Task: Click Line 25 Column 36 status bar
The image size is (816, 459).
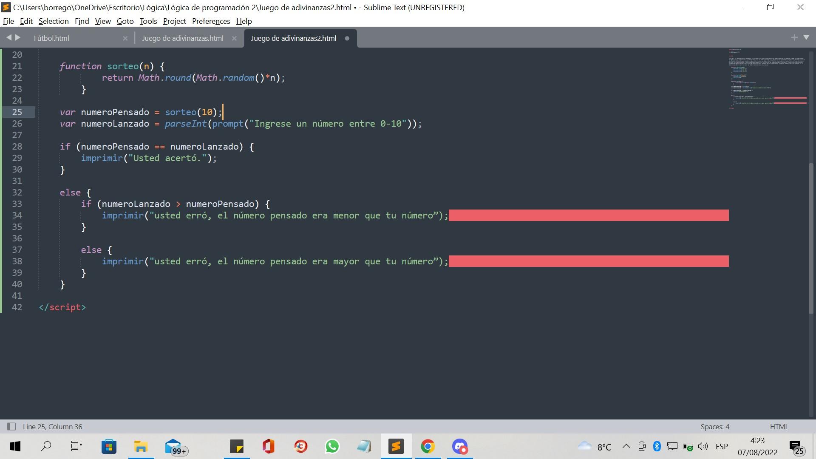Action: click(x=51, y=427)
